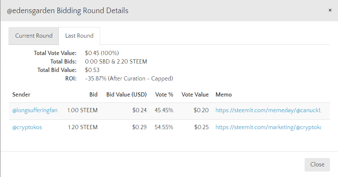Screen dimensions: 338x177
Task: Select the Last Round tab
Action: [79, 36]
